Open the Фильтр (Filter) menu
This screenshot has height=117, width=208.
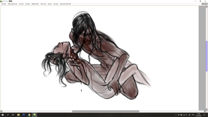[x=43, y=4]
